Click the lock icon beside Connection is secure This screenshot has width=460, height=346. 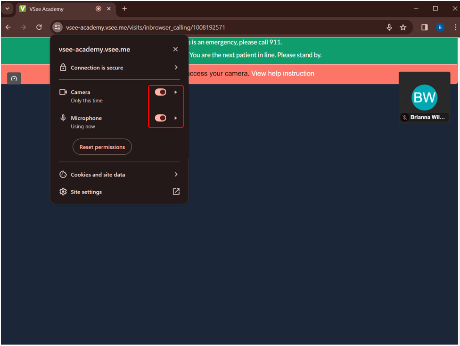click(63, 67)
